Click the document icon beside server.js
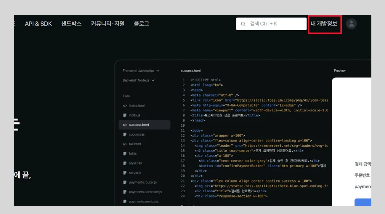The width and height of the screenshot is (385, 214). [x=125, y=173]
